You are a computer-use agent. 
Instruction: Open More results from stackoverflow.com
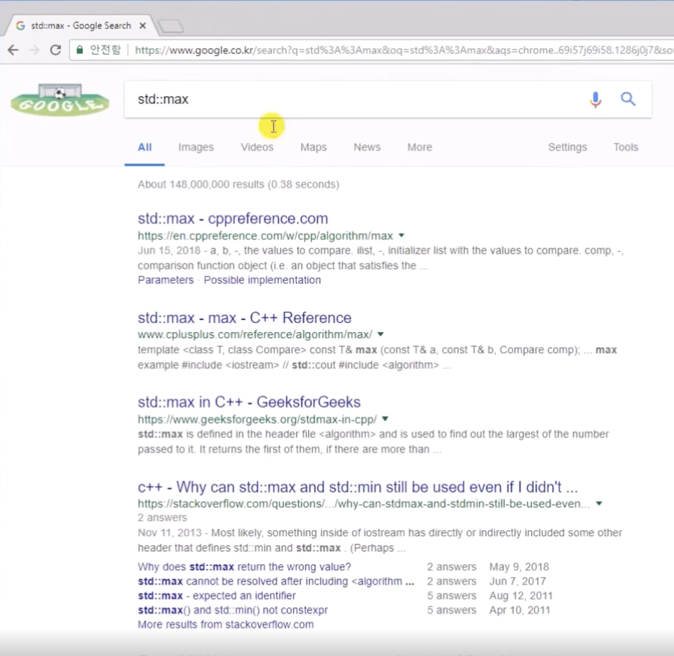[x=226, y=624]
